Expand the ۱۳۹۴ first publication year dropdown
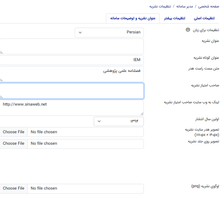Viewport: 221px width, 197px height. (118, 121)
